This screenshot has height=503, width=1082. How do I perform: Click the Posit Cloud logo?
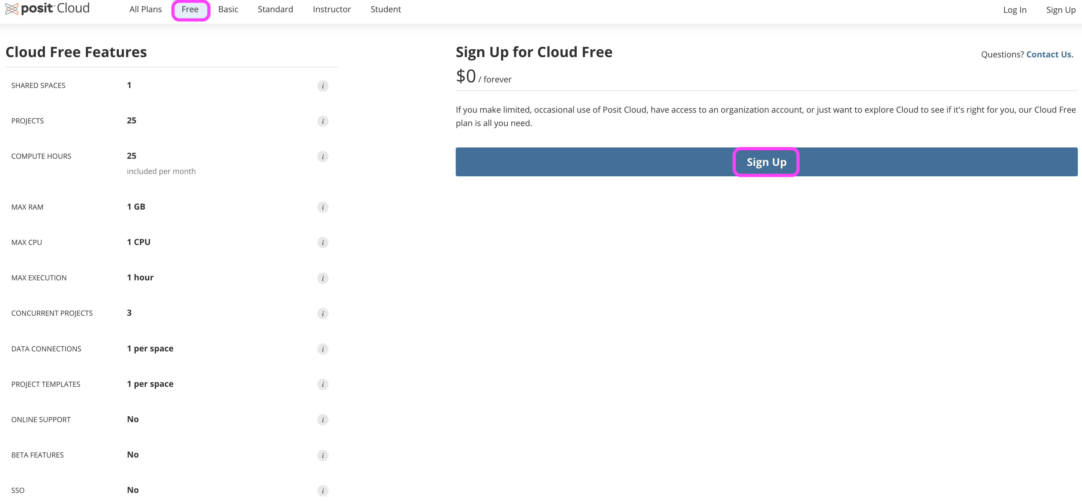tap(47, 8)
